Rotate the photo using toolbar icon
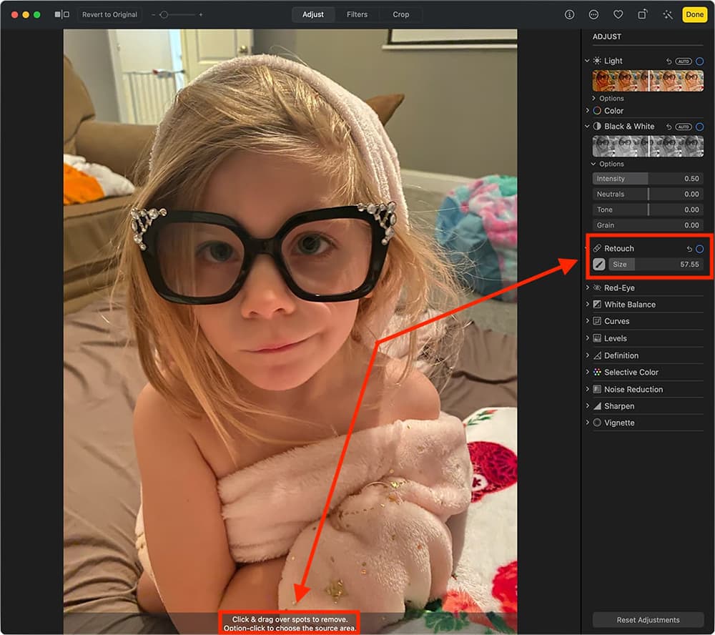 point(643,14)
